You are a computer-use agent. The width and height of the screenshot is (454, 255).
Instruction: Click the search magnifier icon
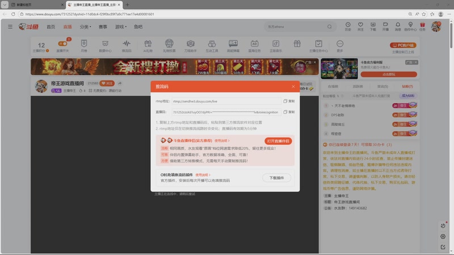[330, 27]
